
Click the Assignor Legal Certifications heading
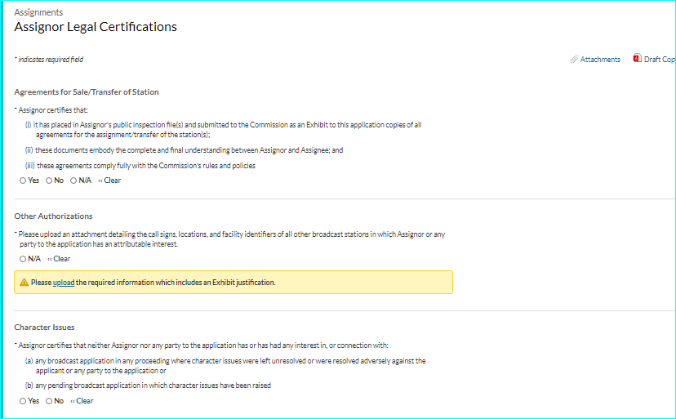click(96, 27)
